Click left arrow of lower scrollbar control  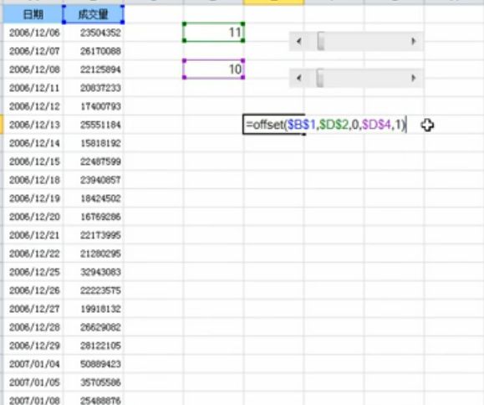298,78
